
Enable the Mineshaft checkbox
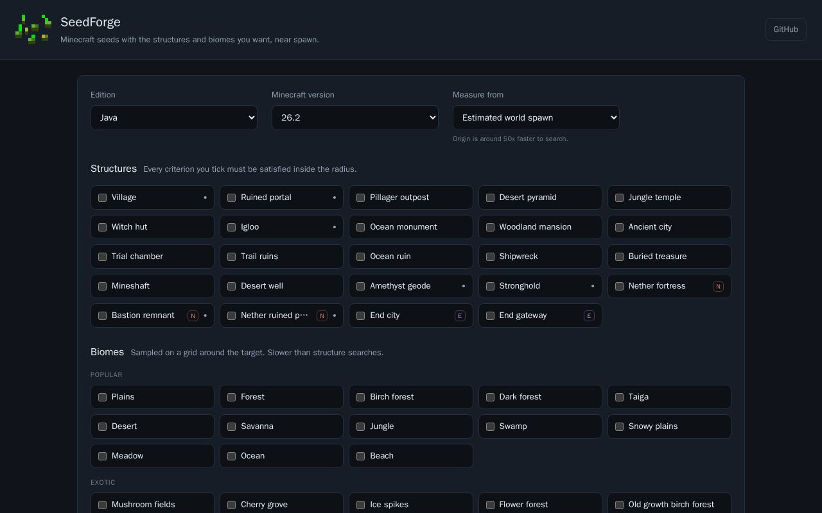point(102,286)
